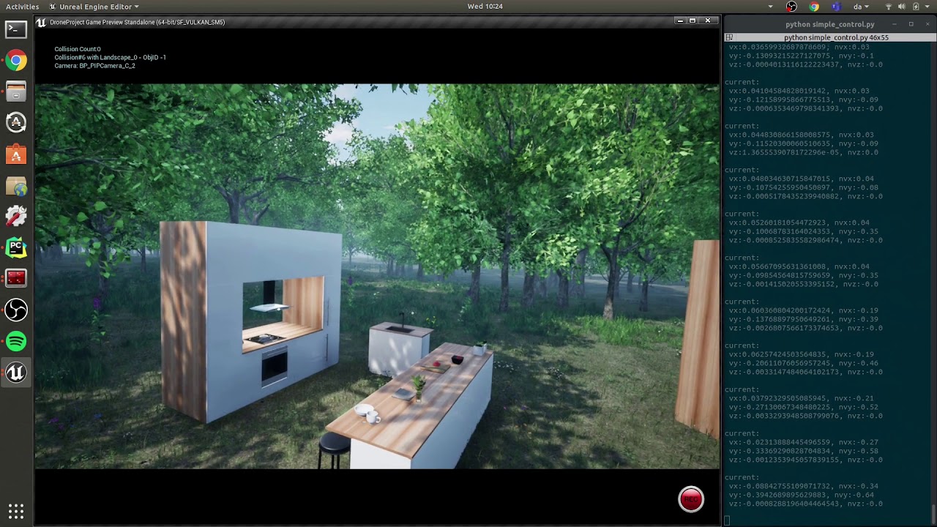Click terminal line 'vy:-0.3942689895629883, nvy:-0.64'
The height and width of the screenshot is (527, 937).
802,495
